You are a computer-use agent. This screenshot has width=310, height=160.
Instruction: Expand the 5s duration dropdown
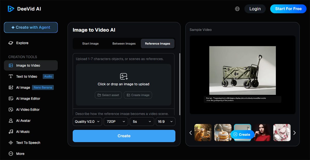tap(142, 122)
